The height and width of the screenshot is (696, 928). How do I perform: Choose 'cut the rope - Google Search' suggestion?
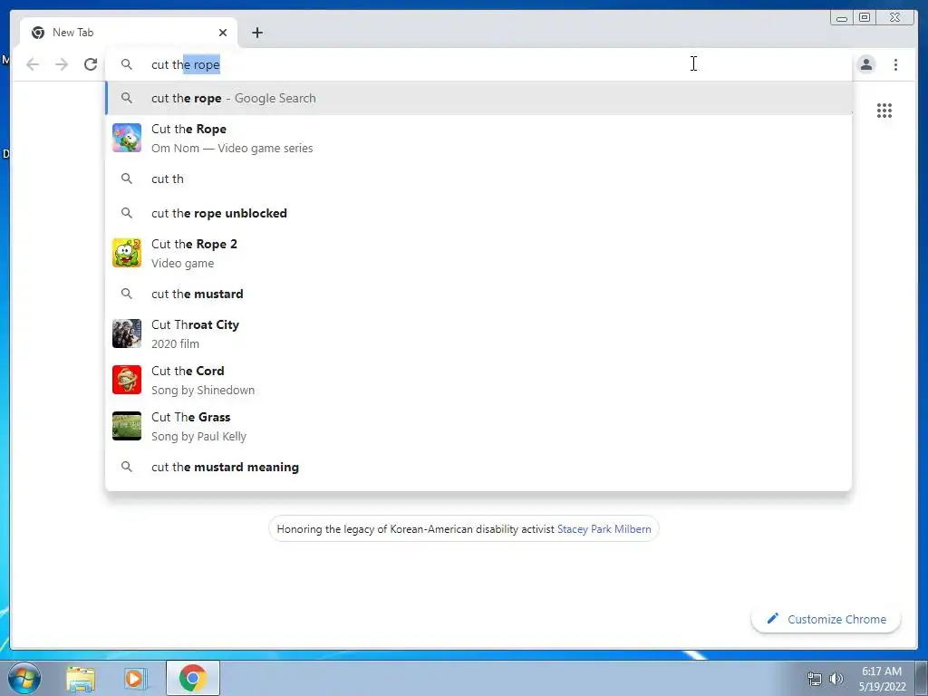[478, 98]
